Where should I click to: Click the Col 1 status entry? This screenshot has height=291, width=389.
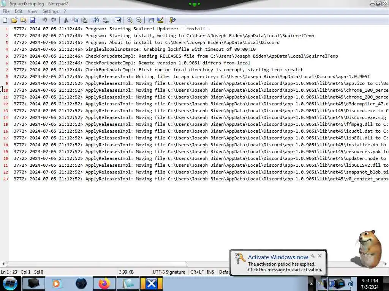coord(25,272)
